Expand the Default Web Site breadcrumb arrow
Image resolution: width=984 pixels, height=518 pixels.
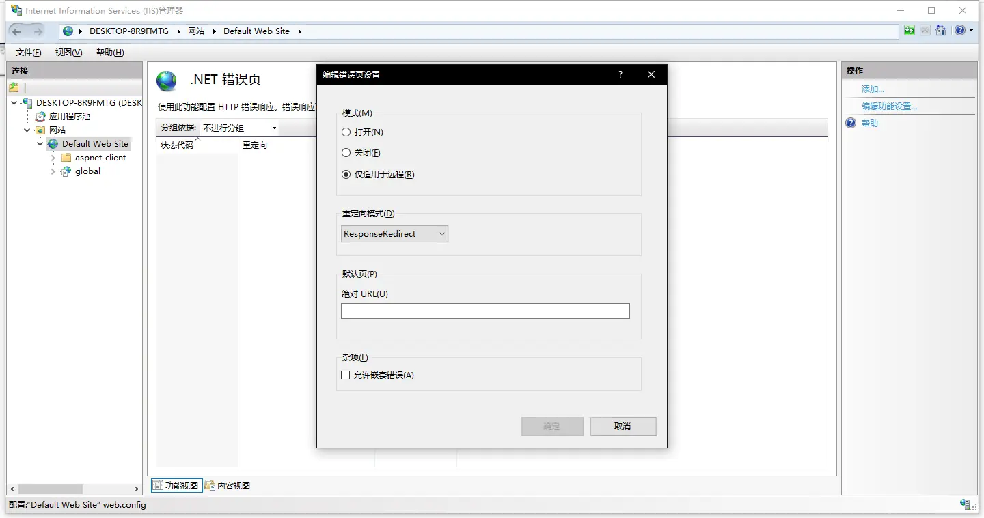(x=299, y=31)
